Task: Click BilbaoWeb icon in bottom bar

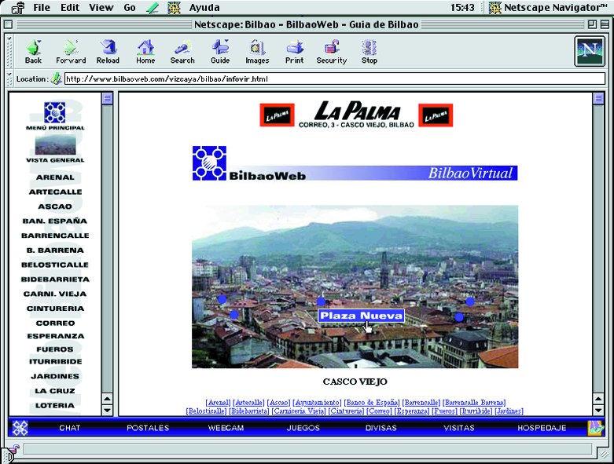Action: 20,428
